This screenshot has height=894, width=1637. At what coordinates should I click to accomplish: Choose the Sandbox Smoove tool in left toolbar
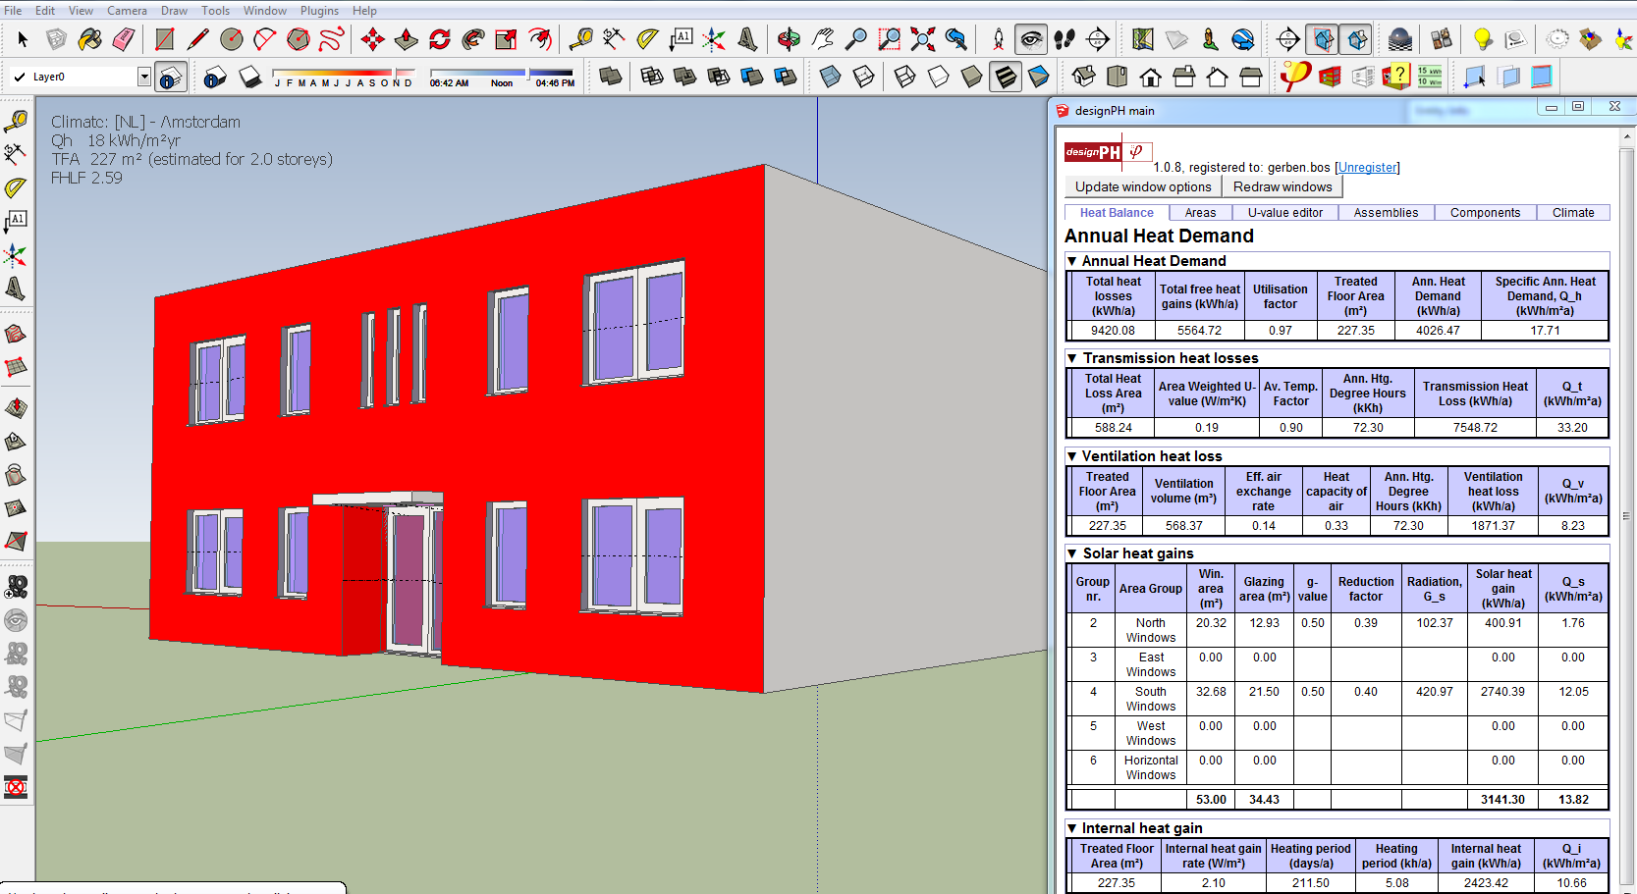(x=16, y=407)
